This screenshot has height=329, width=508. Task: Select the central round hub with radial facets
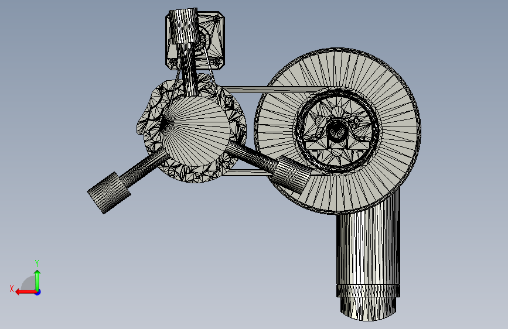pos(196,131)
